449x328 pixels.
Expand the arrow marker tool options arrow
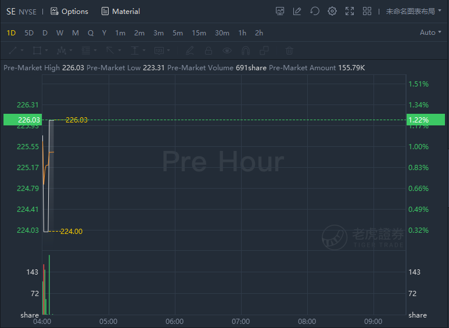(120, 51)
